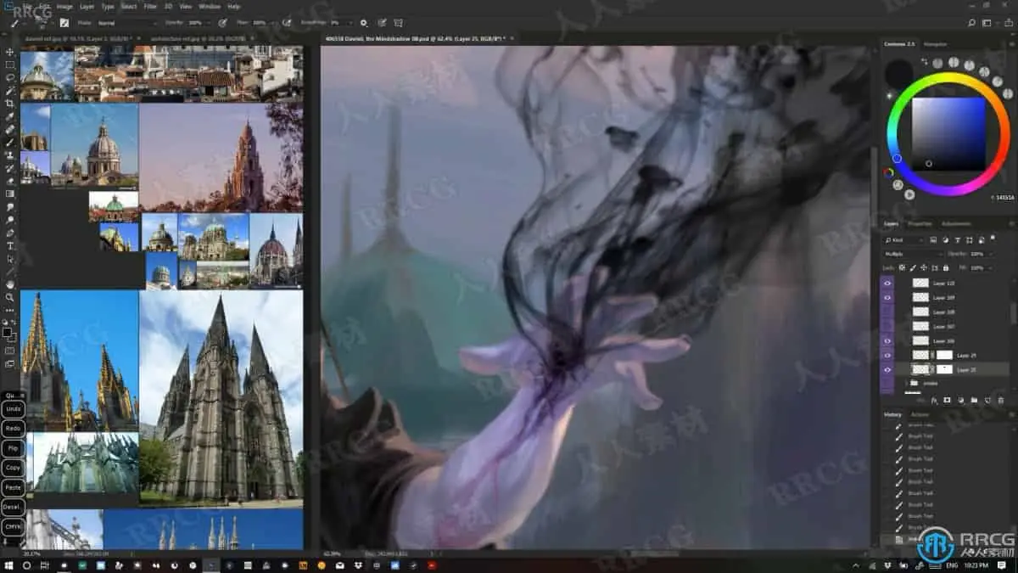Viewport: 1018px width, 573px height.
Task: Click the lock all layer icon
Action: [946, 267]
